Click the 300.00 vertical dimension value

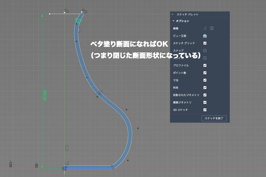(x=44, y=95)
